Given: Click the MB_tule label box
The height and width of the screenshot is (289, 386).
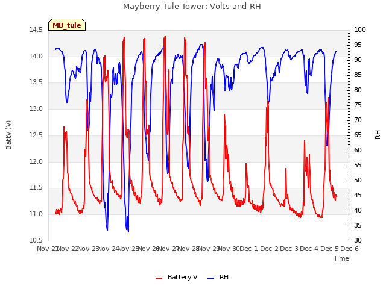Looking at the screenshot, I should 67,25.
